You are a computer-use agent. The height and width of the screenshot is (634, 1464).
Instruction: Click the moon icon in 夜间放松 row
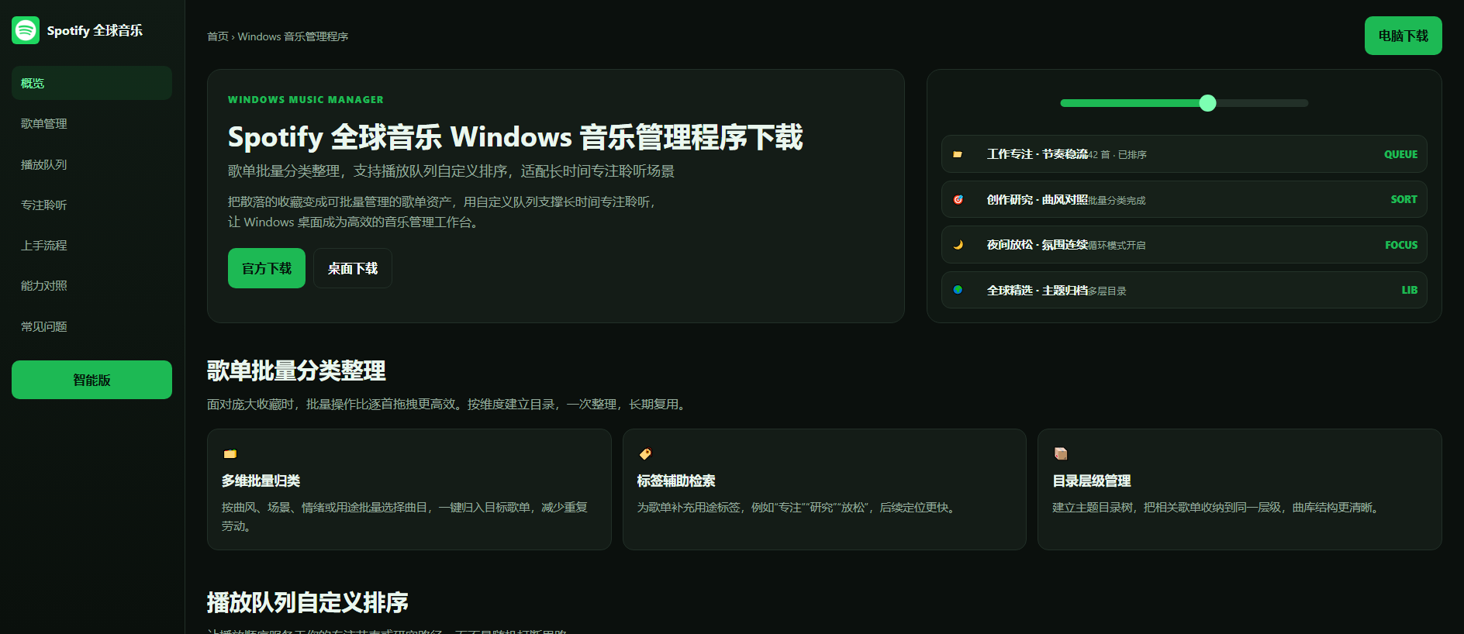pyautogui.click(x=958, y=245)
